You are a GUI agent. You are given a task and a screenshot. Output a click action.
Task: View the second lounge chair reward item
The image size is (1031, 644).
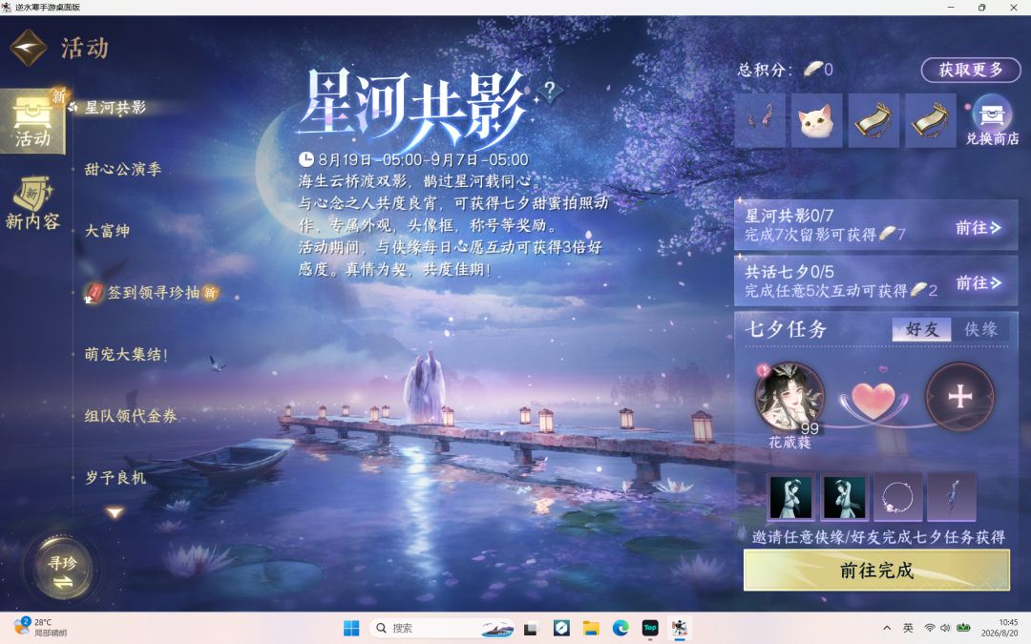931,120
